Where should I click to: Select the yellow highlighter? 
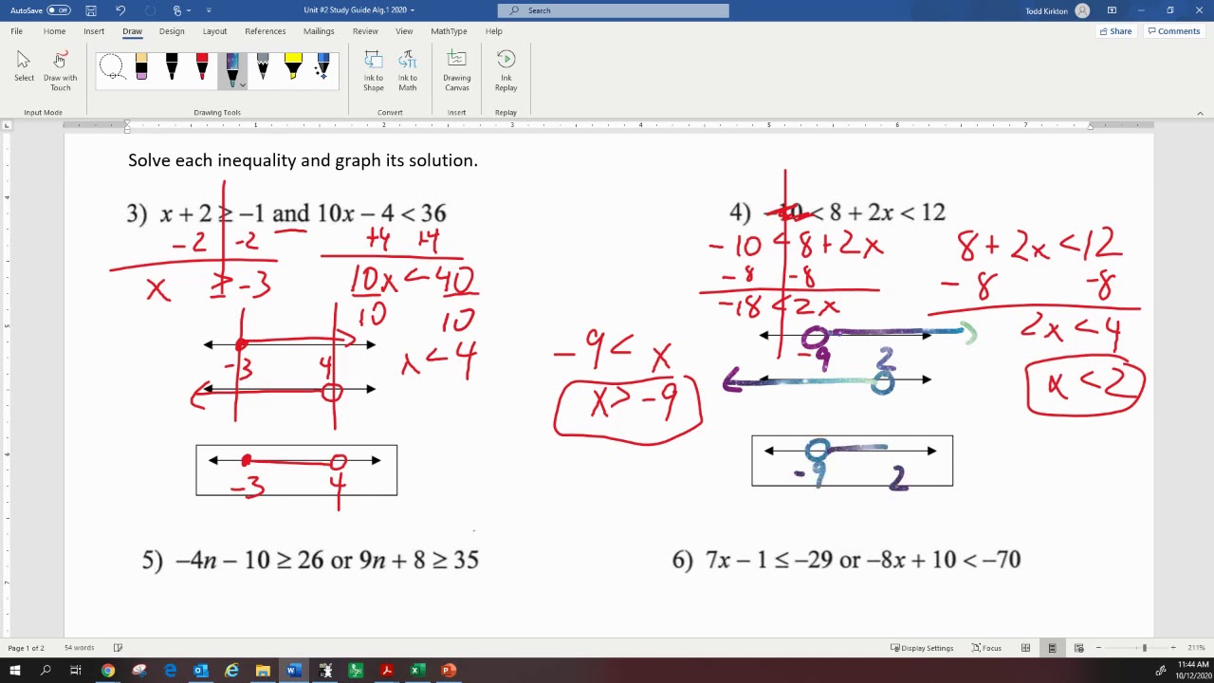[x=293, y=68]
